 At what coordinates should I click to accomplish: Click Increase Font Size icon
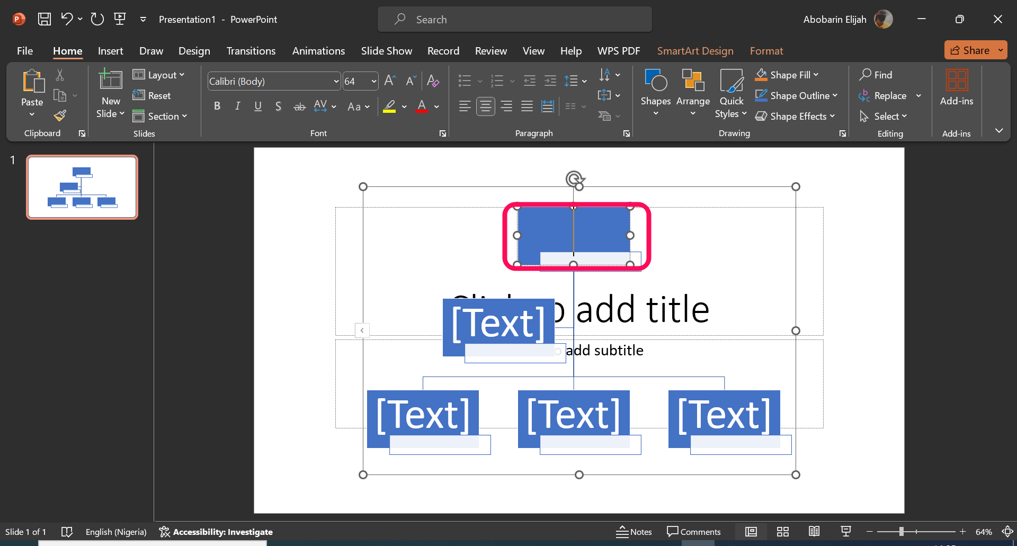pos(390,80)
